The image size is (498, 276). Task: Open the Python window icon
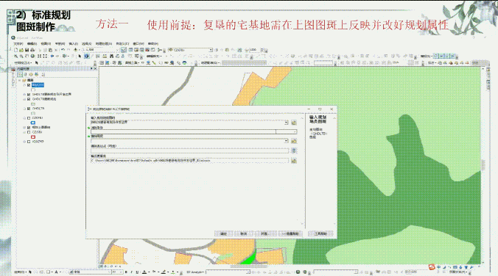(153, 50)
